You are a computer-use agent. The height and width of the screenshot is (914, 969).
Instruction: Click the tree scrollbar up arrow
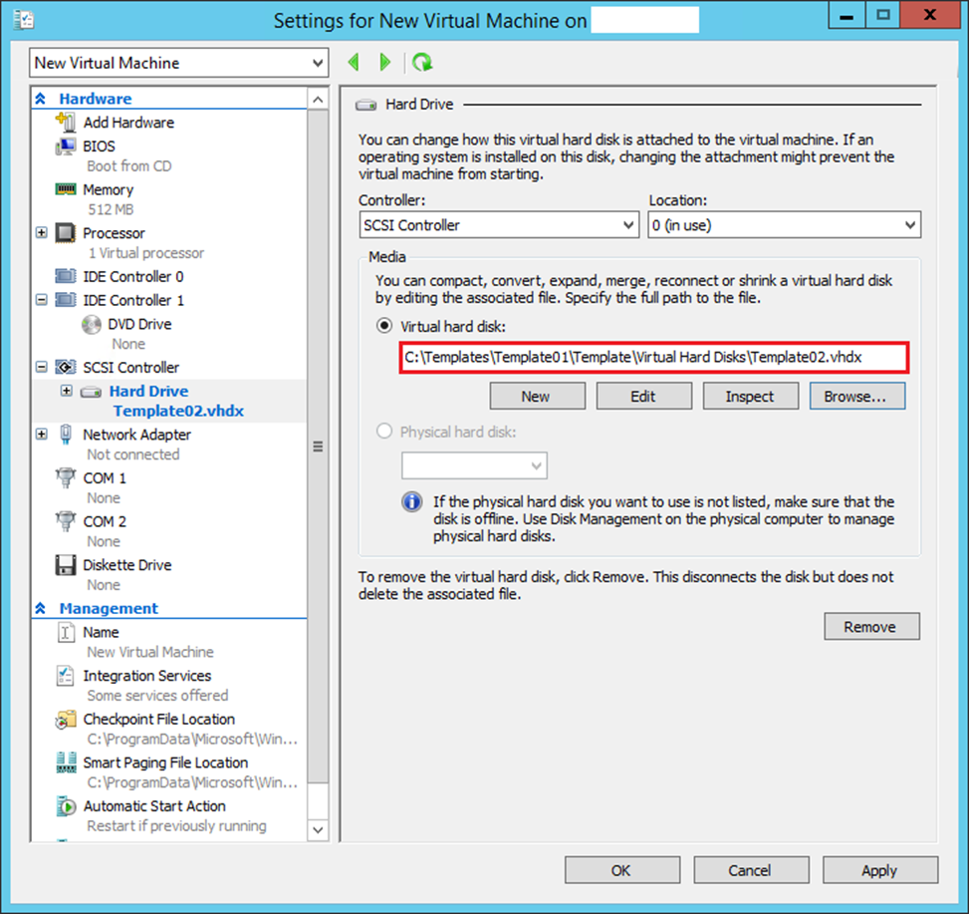[318, 99]
